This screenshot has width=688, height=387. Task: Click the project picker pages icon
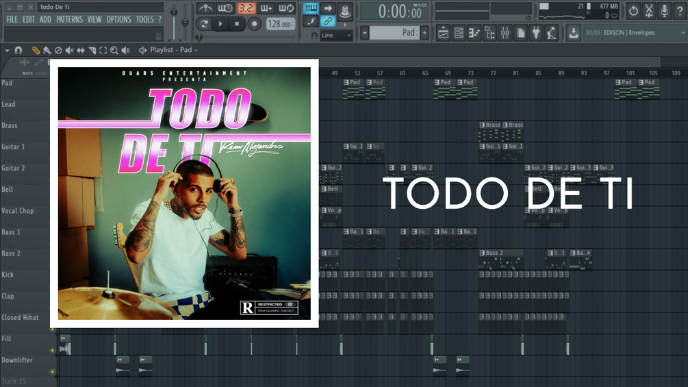521,33
